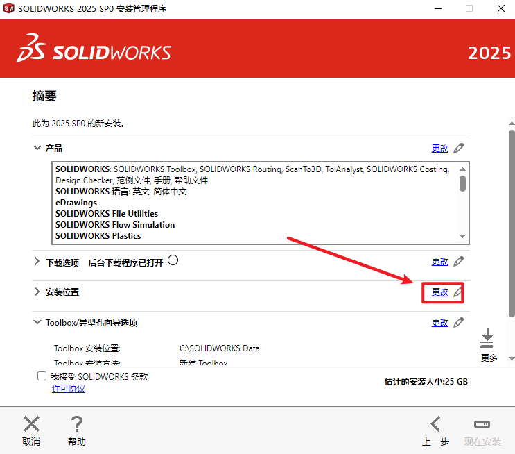The height and width of the screenshot is (454, 515).
Task: Open the 许可协议 link
Action: point(69,389)
